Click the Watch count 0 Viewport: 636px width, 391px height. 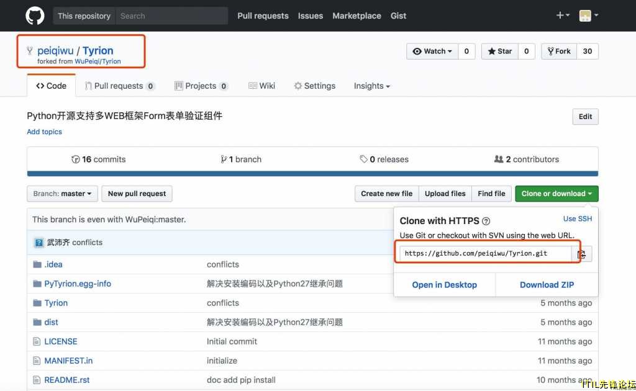[x=466, y=52]
